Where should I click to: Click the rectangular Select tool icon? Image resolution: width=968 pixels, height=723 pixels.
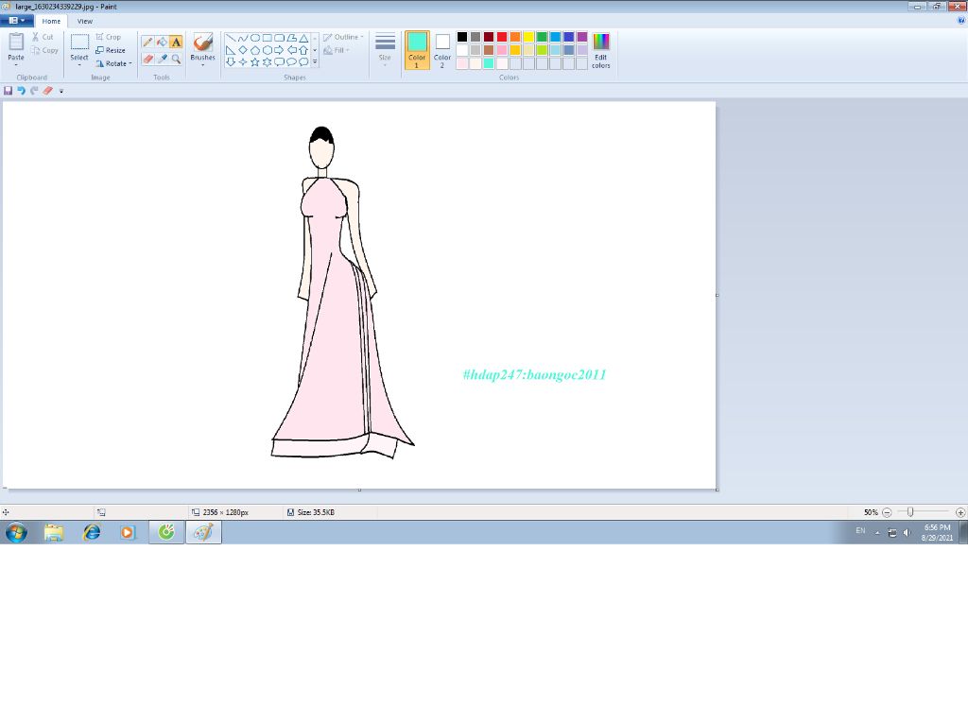click(x=79, y=43)
